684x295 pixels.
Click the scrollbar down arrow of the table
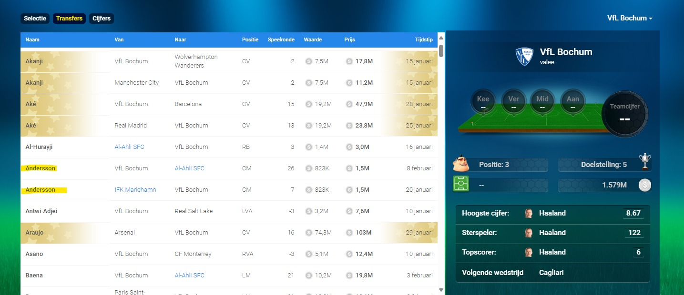tap(441, 290)
